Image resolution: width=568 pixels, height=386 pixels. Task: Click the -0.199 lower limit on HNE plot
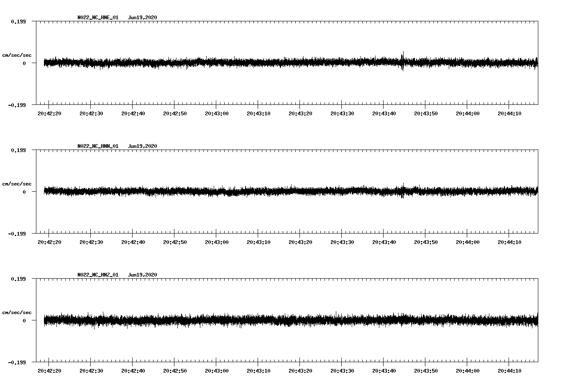pos(17,105)
